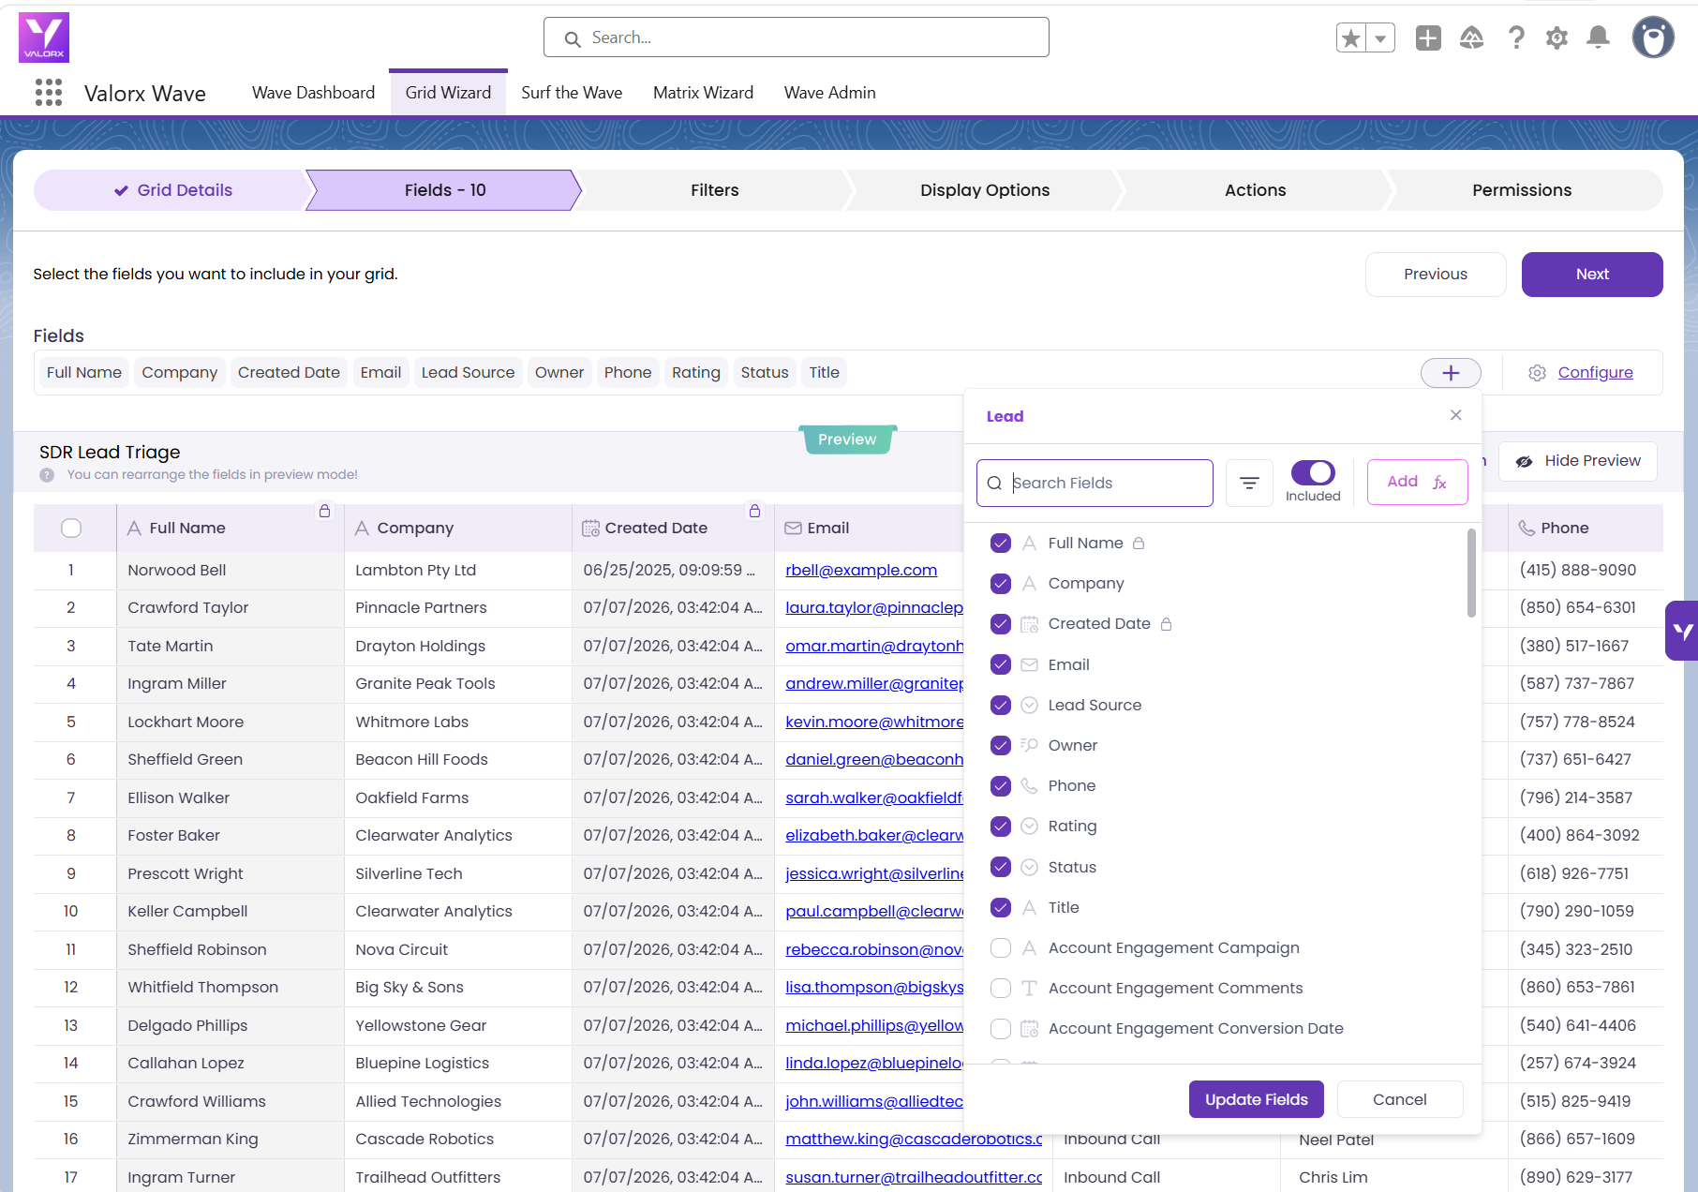Click the field list vertical scrollbar
1698x1192 pixels.
click(1471, 574)
